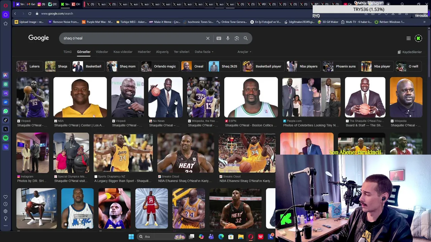The image size is (431, 242).
Task: Open the Google apps grid
Action: click(408, 38)
